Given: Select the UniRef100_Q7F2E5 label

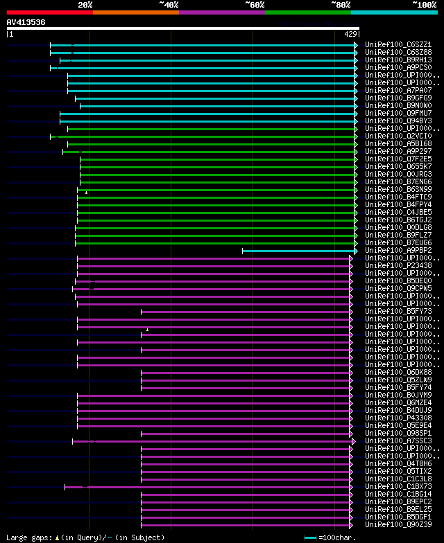Looking at the screenshot, I should (x=398, y=159).
